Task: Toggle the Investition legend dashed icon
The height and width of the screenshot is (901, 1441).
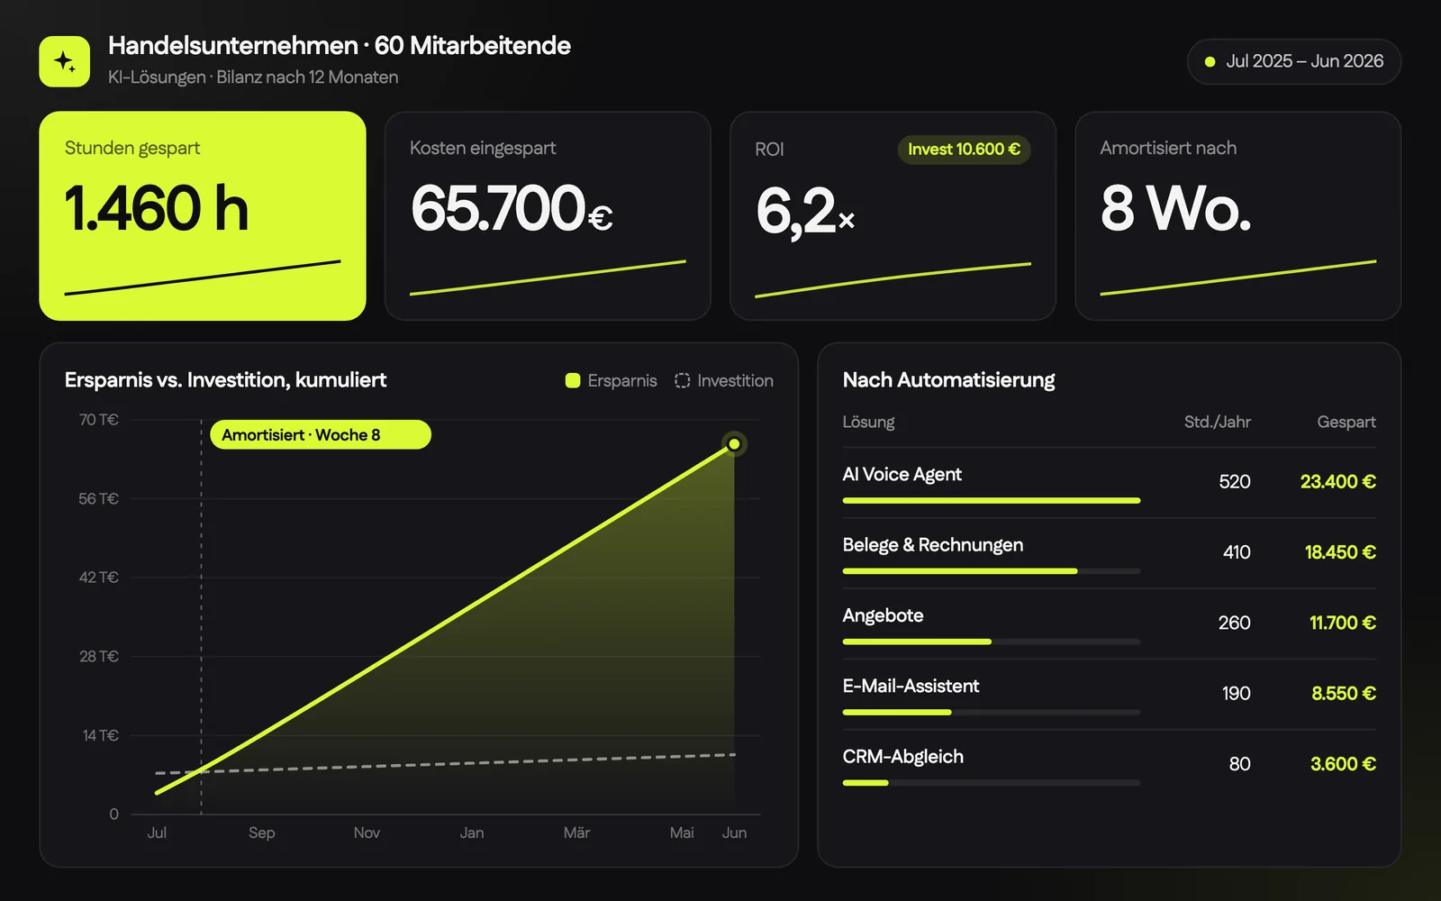Action: pos(683,380)
